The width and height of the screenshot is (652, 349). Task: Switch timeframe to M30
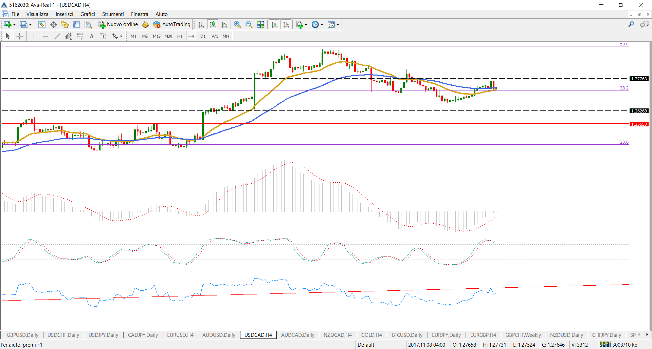tap(168, 36)
